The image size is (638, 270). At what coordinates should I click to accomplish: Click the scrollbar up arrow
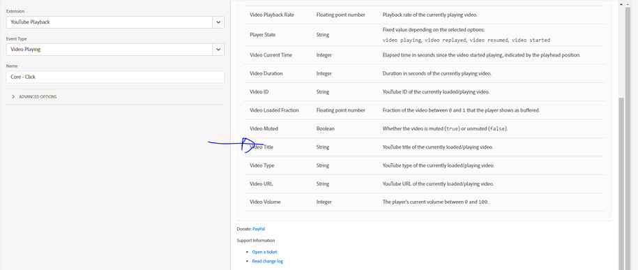621,4
